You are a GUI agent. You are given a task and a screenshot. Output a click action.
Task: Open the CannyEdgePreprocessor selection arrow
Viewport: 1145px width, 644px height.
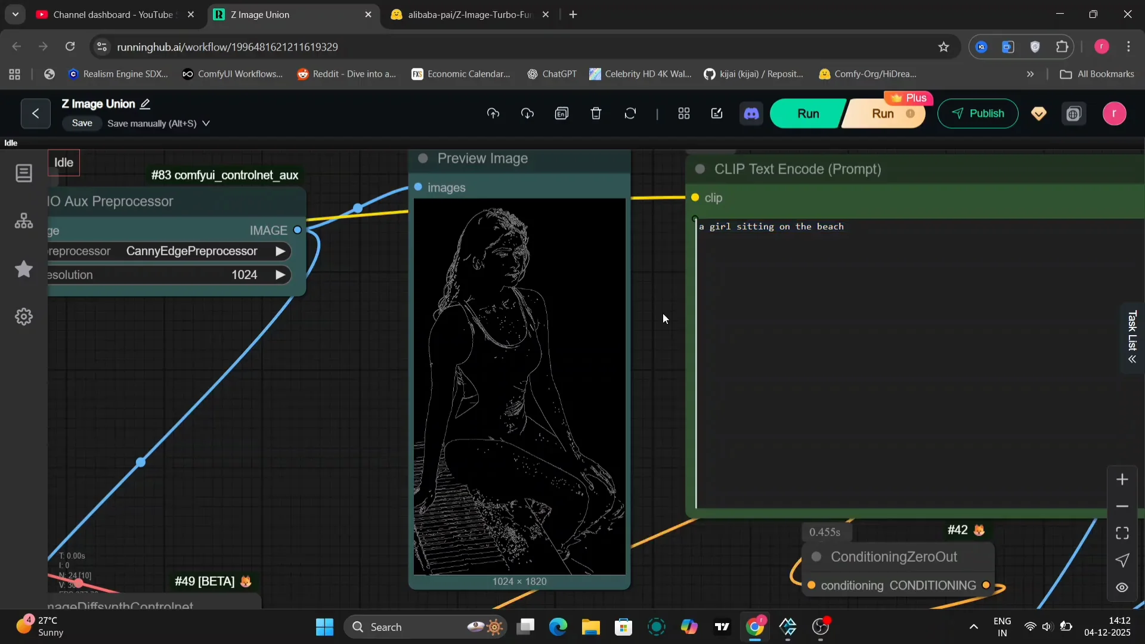pos(280,251)
